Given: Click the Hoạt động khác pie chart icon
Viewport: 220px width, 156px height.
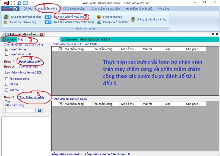Looking at the screenshot, I should click(99, 17).
